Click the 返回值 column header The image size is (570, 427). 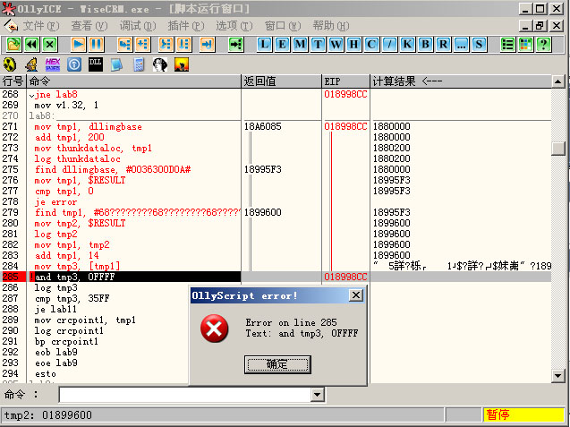tap(281, 81)
